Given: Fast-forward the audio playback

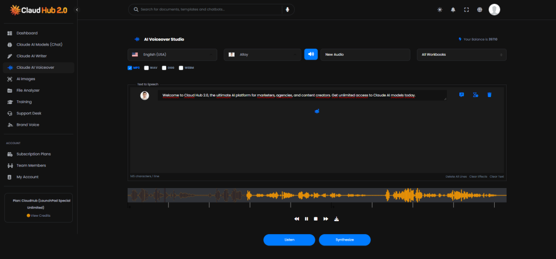Looking at the screenshot, I should click(x=326, y=219).
